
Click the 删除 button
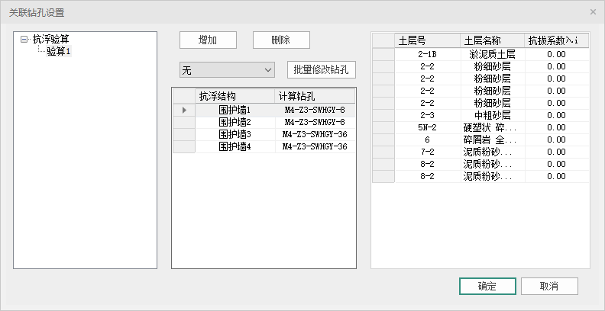coord(280,40)
